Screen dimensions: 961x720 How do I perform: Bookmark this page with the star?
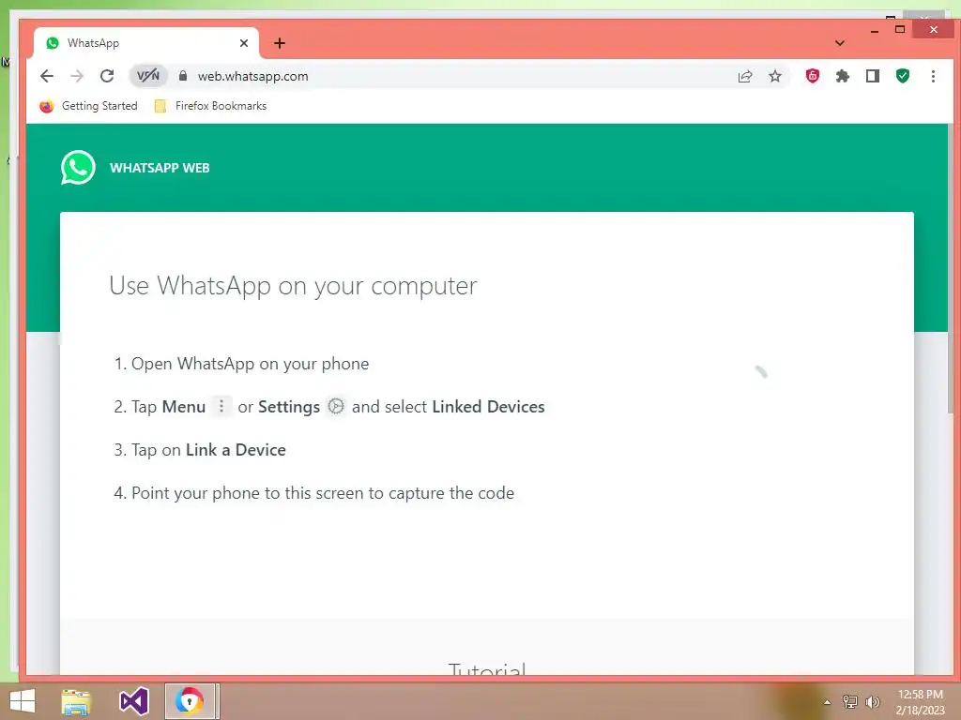point(775,76)
